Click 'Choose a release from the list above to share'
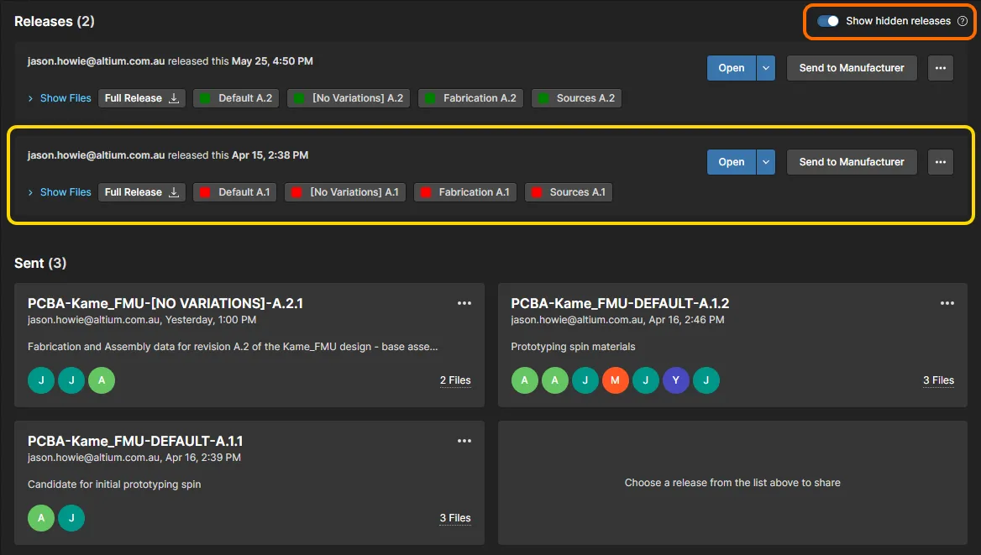This screenshot has height=555, width=981. (x=732, y=483)
